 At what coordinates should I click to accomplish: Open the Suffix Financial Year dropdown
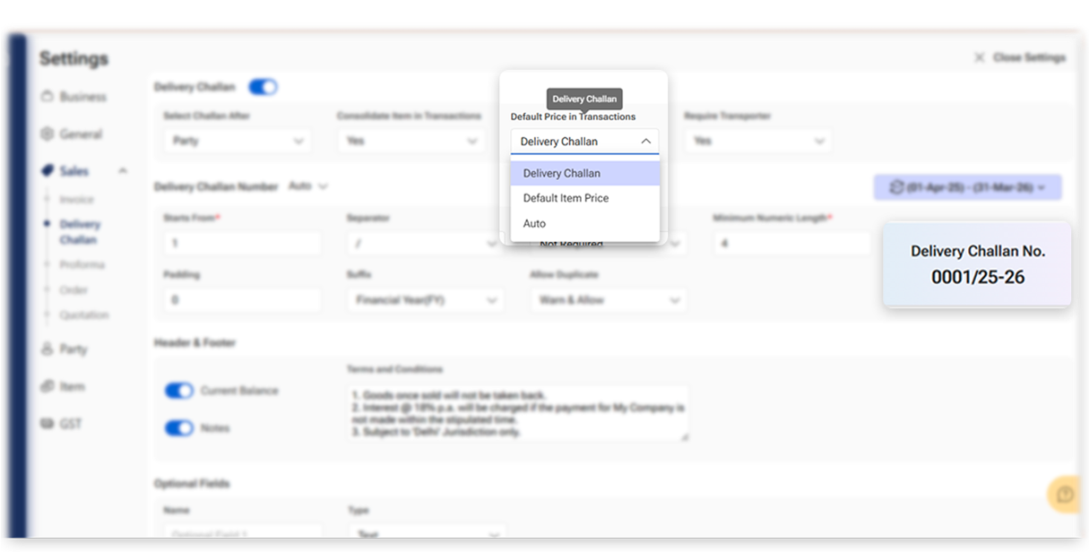click(x=425, y=300)
